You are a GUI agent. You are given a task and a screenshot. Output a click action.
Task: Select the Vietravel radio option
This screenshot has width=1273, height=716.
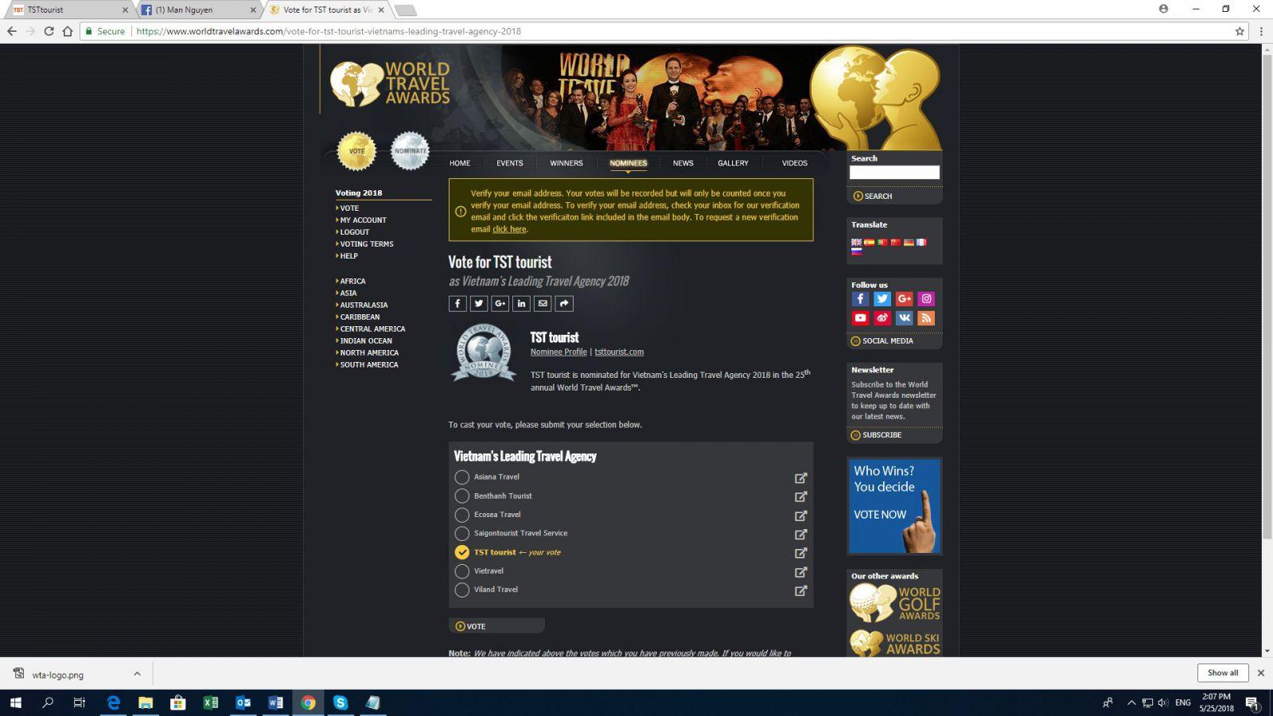[x=462, y=571]
